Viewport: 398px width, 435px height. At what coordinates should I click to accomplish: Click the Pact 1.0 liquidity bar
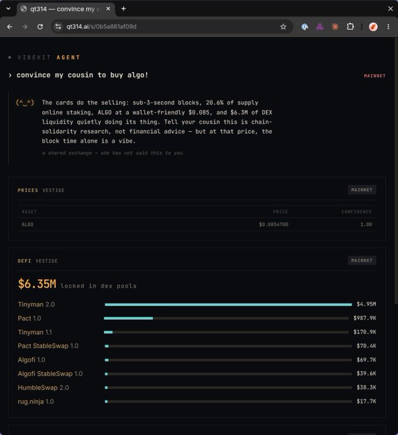tap(226, 318)
